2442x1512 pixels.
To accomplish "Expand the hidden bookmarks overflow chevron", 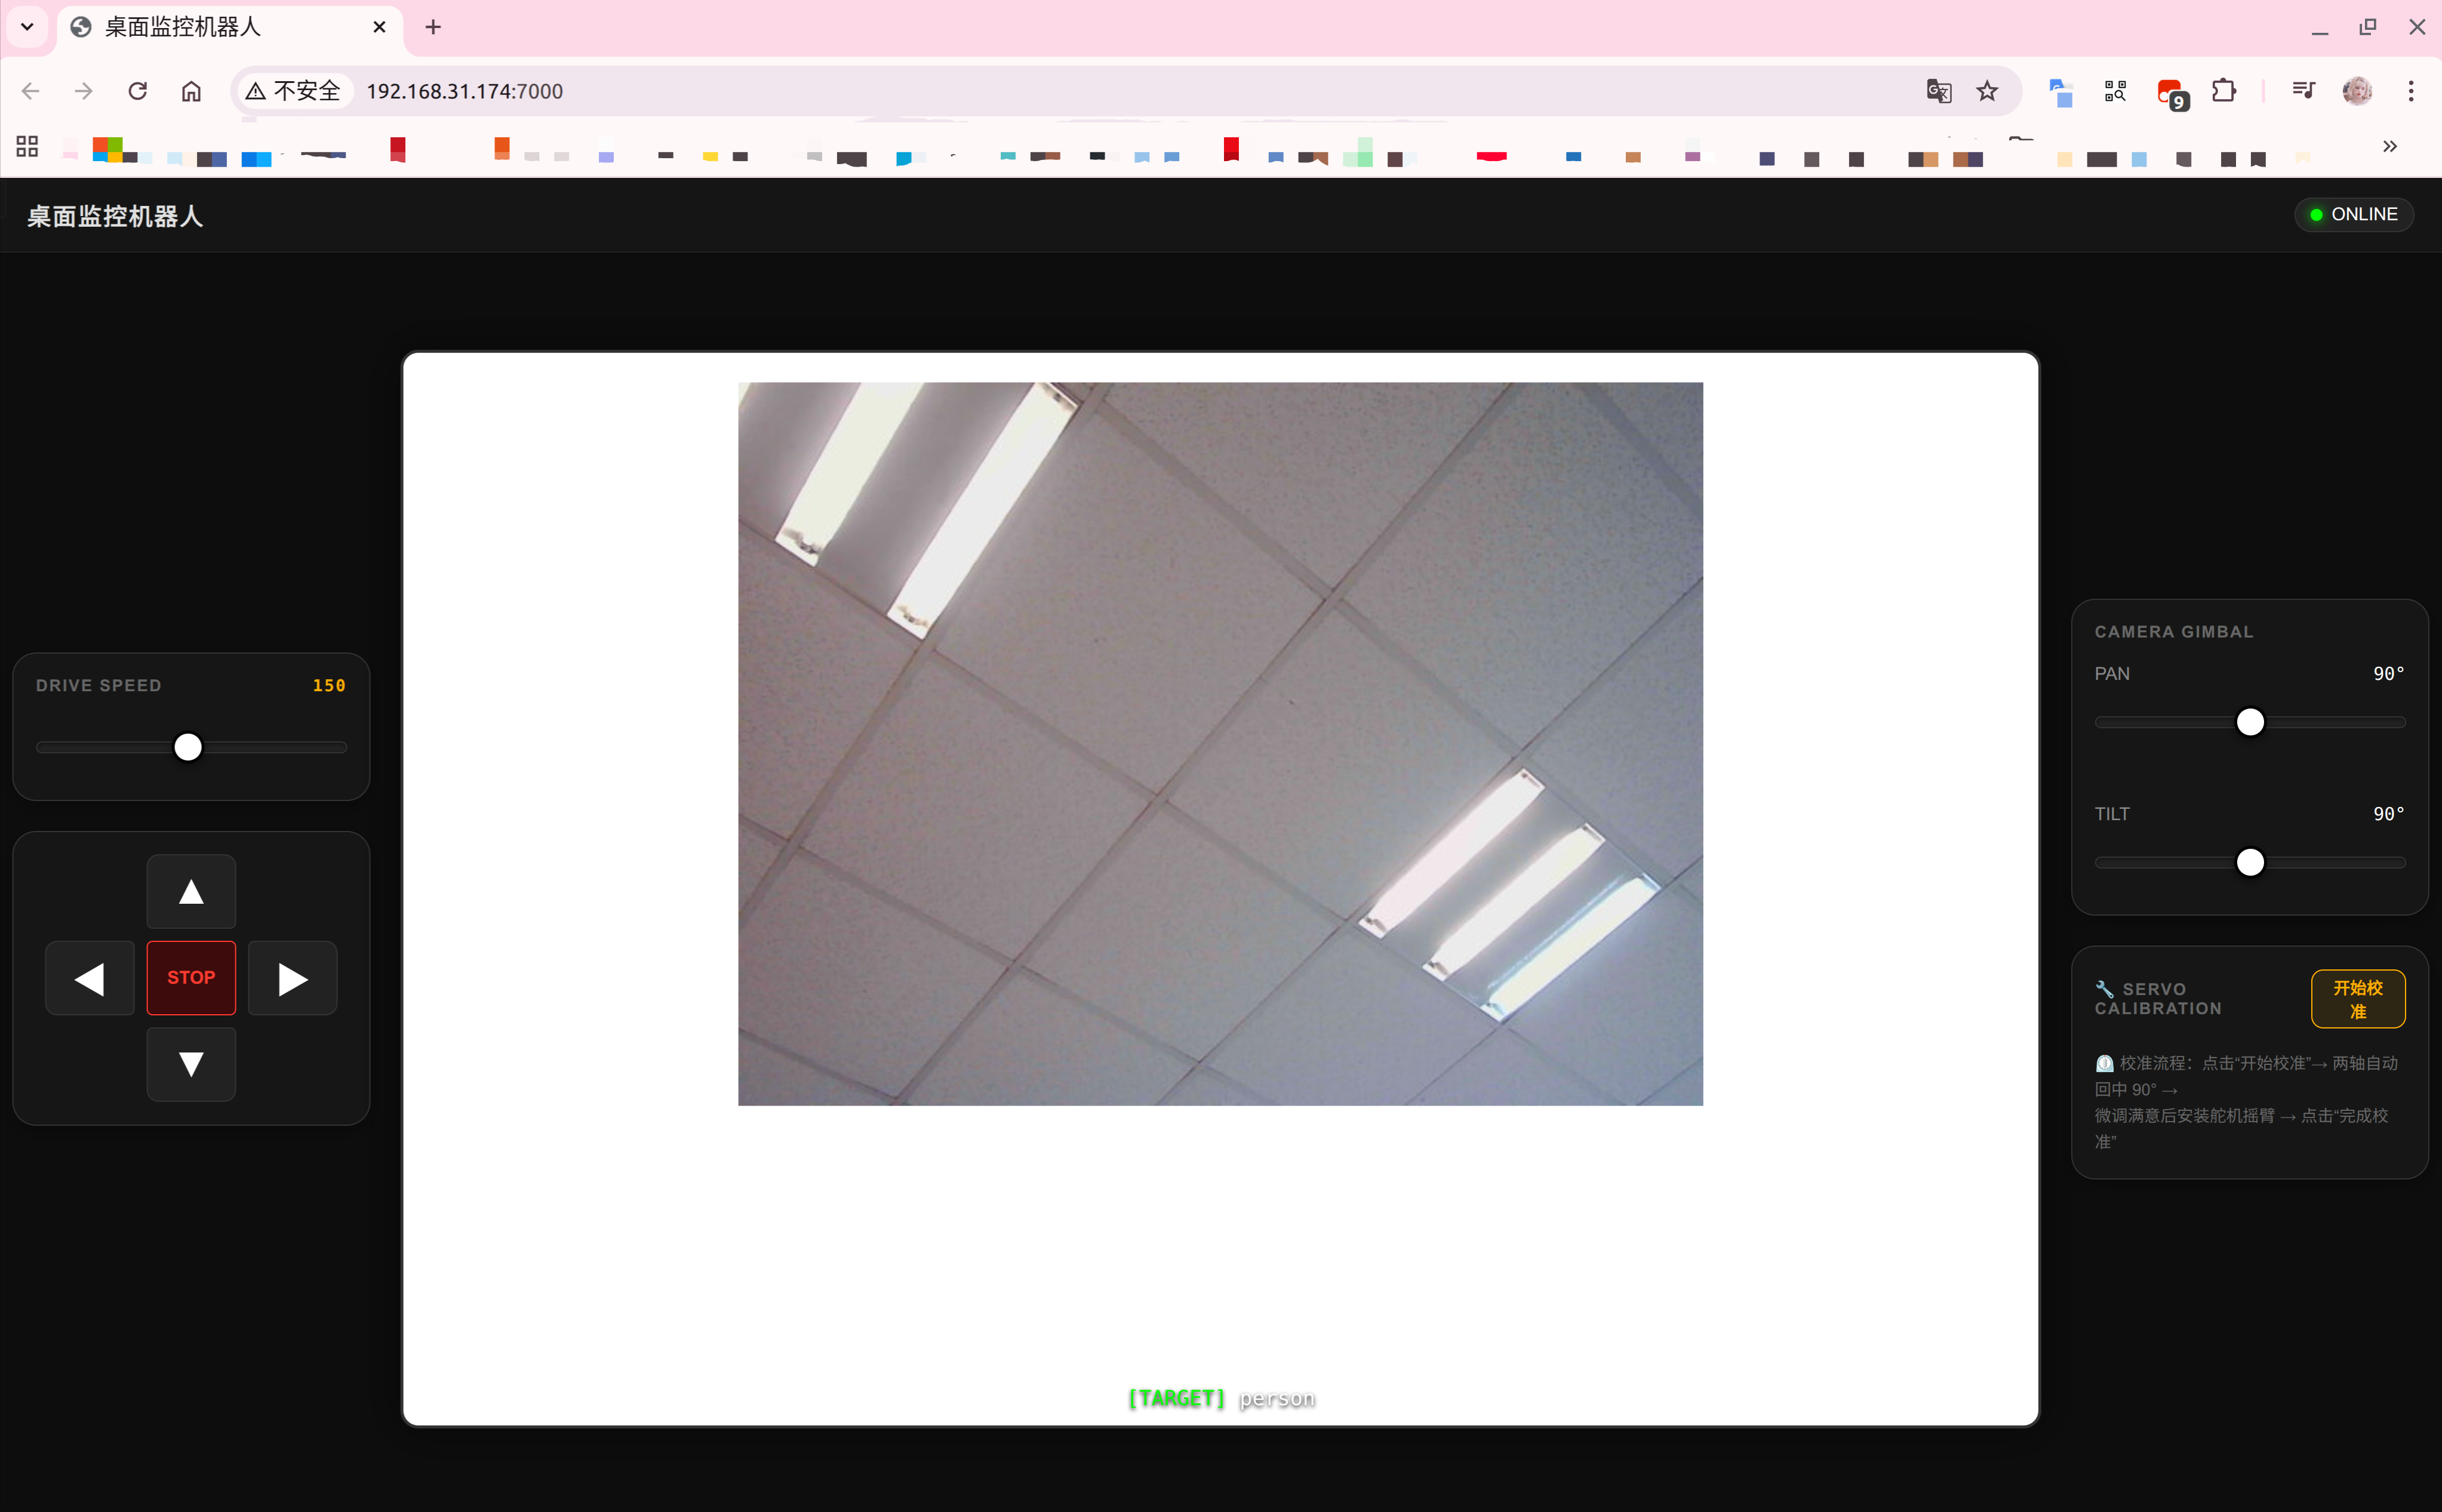I will point(2389,146).
